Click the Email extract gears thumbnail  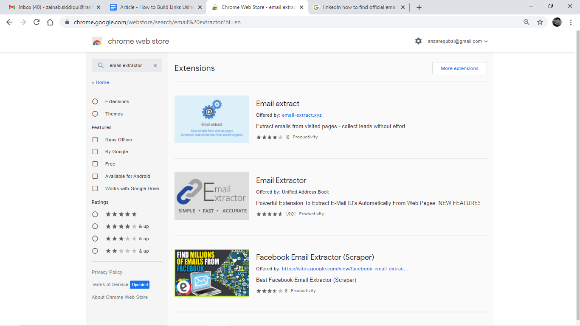pos(212,119)
